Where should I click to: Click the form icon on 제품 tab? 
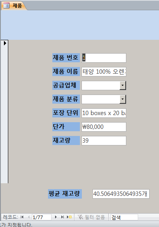point(6,6)
